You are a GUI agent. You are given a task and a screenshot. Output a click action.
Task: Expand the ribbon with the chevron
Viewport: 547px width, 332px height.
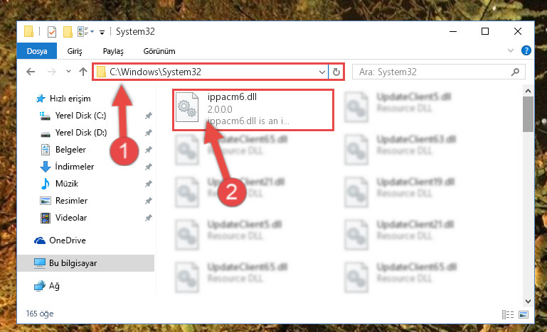click(511, 51)
